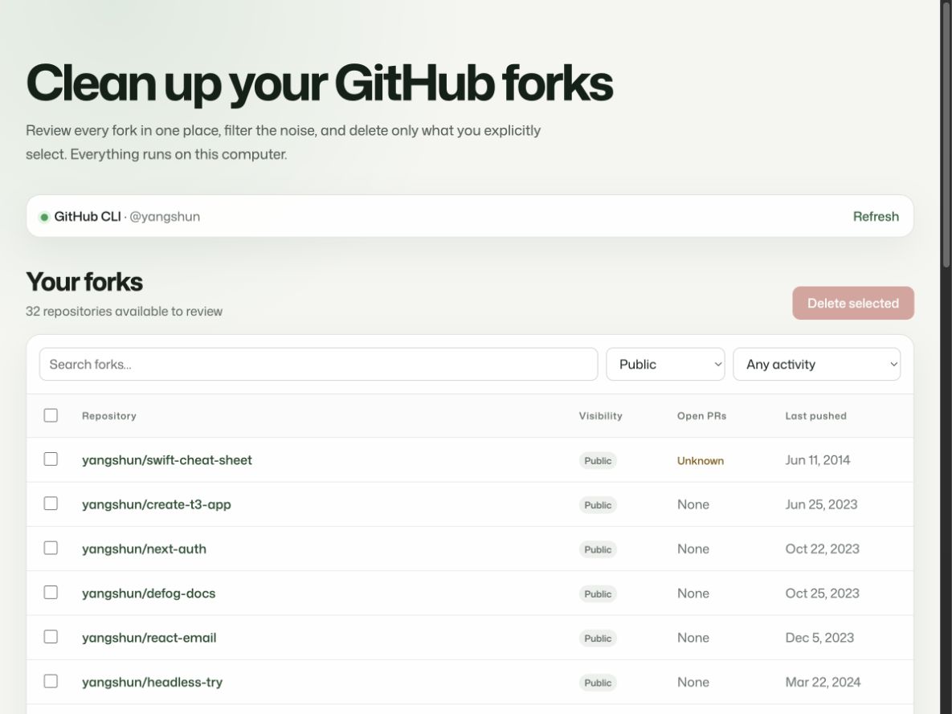Check the box for yangshun/react-email
Image resolution: width=952 pixels, height=714 pixels.
(51, 636)
